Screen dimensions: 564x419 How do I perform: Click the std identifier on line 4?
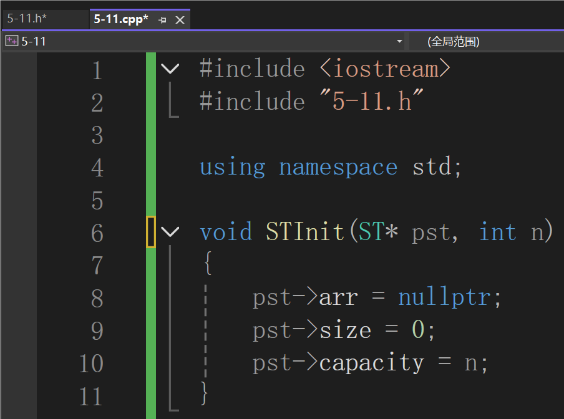tap(432, 166)
